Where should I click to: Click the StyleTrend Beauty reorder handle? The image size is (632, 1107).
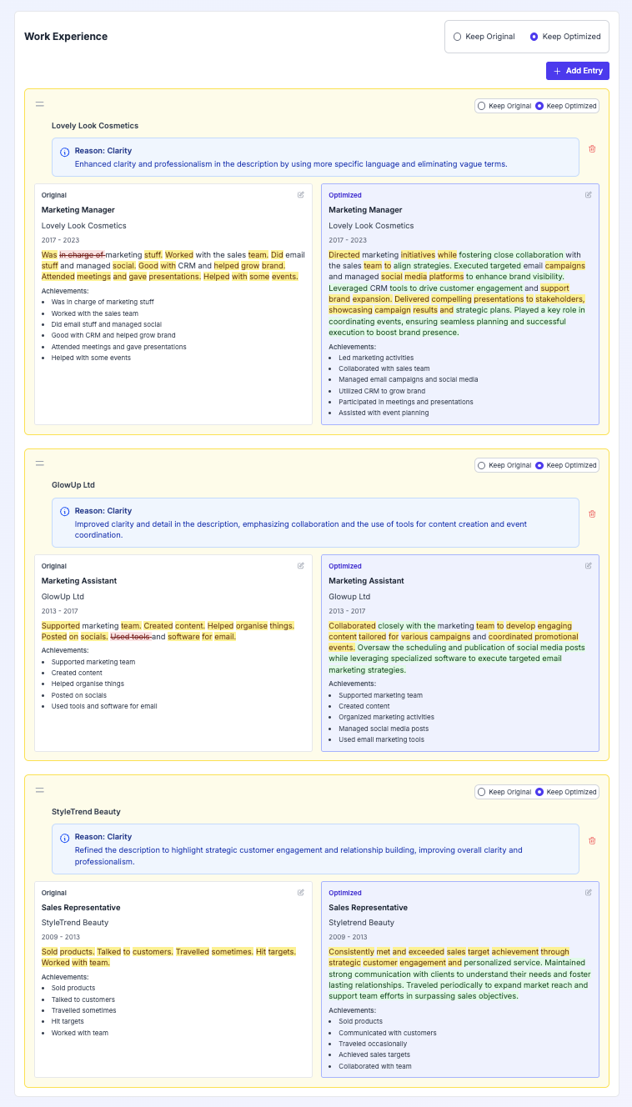pyautogui.click(x=39, y=790)
